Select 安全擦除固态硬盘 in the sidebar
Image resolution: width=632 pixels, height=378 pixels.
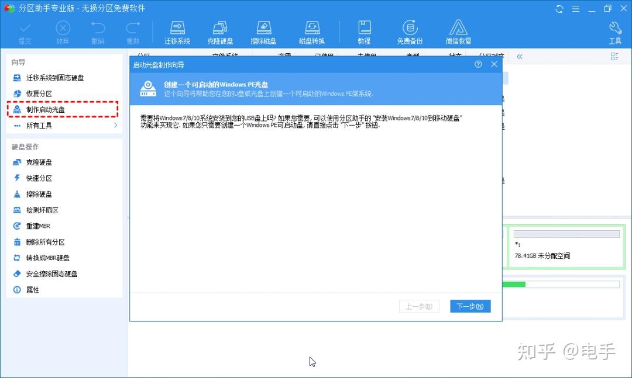click(x=51, y=273)
